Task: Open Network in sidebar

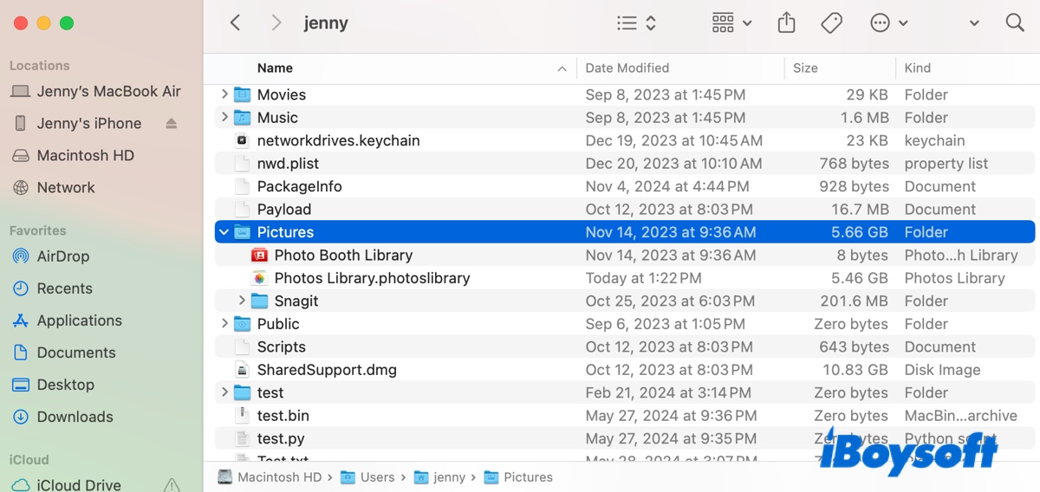Action: pos(54,187)
